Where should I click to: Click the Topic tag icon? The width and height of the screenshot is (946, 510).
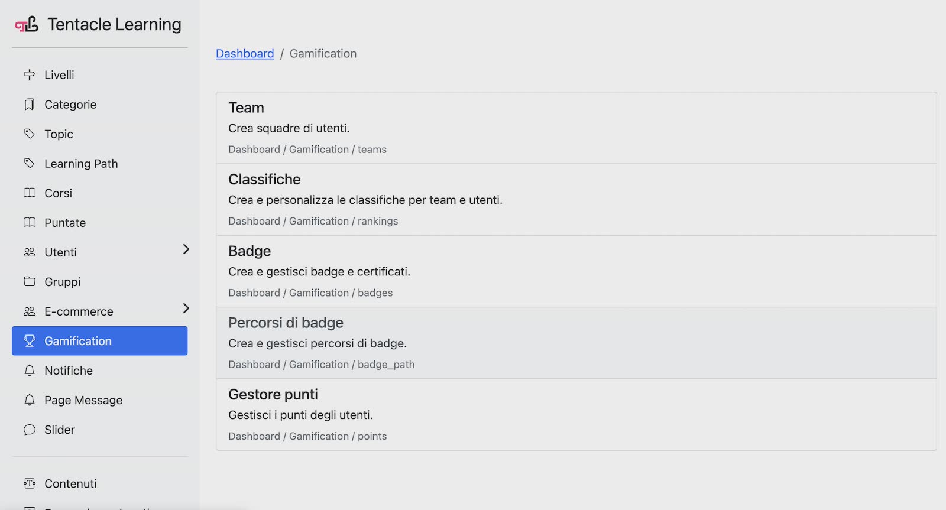(x=30, y=134)
